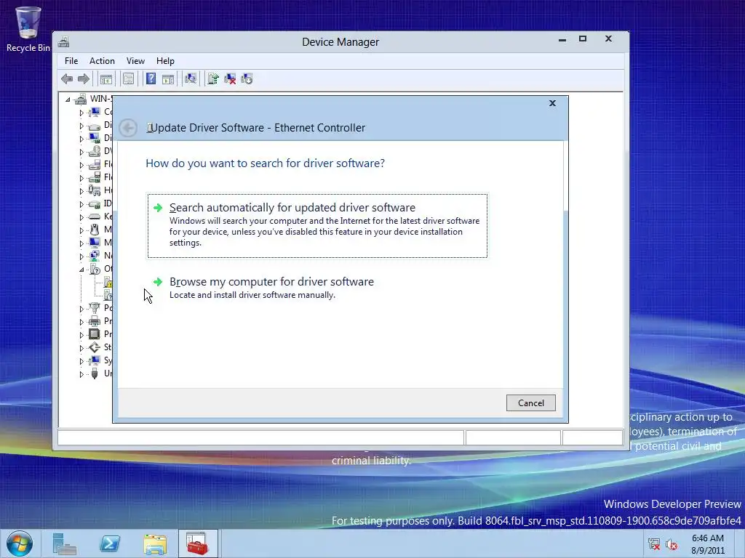The height and width of the screenshot is (558, 745).
Task: Select the yellow-warning Ethernet Controller device icon
Action: pos(108,282)
